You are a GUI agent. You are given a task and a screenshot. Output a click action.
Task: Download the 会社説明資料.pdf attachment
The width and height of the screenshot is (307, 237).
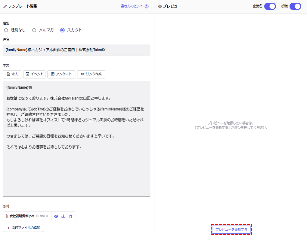(x=63, y=216)
